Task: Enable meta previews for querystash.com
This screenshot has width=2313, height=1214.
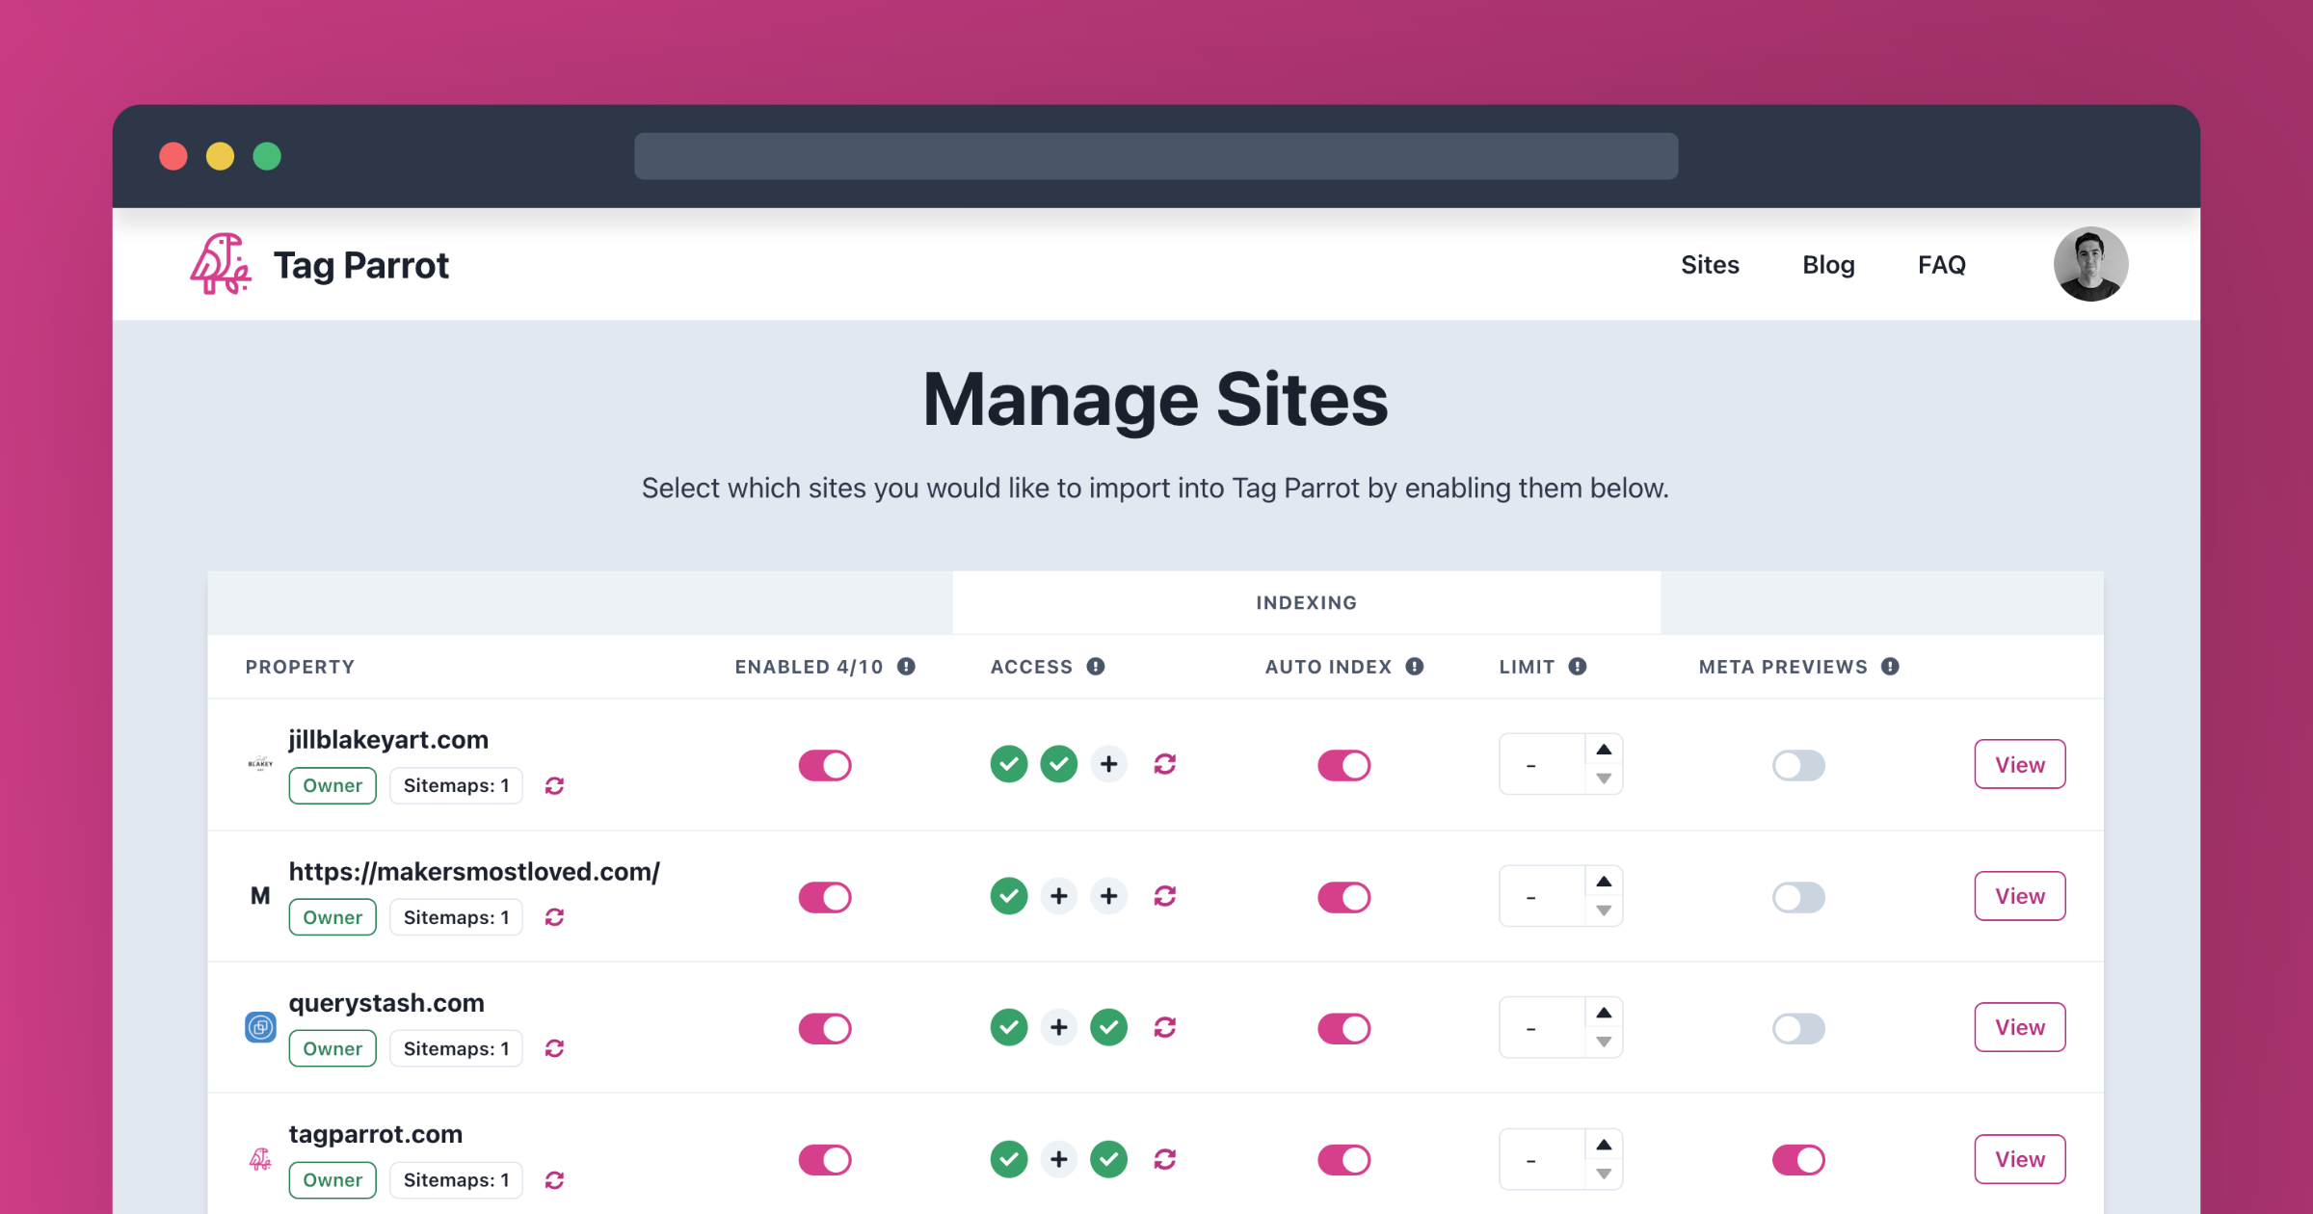Action: [x=1798, y=1028]
